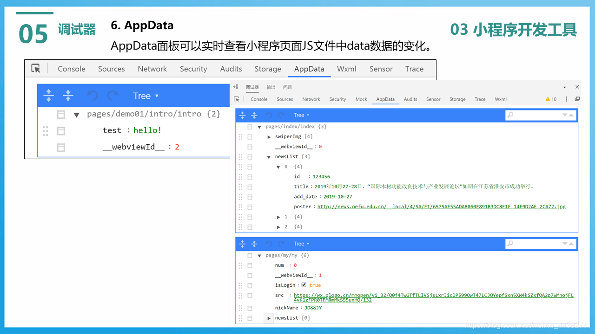
Task: Click expand-all icon in the demo01 intro panel toolbar
Action: coord(48,96)
